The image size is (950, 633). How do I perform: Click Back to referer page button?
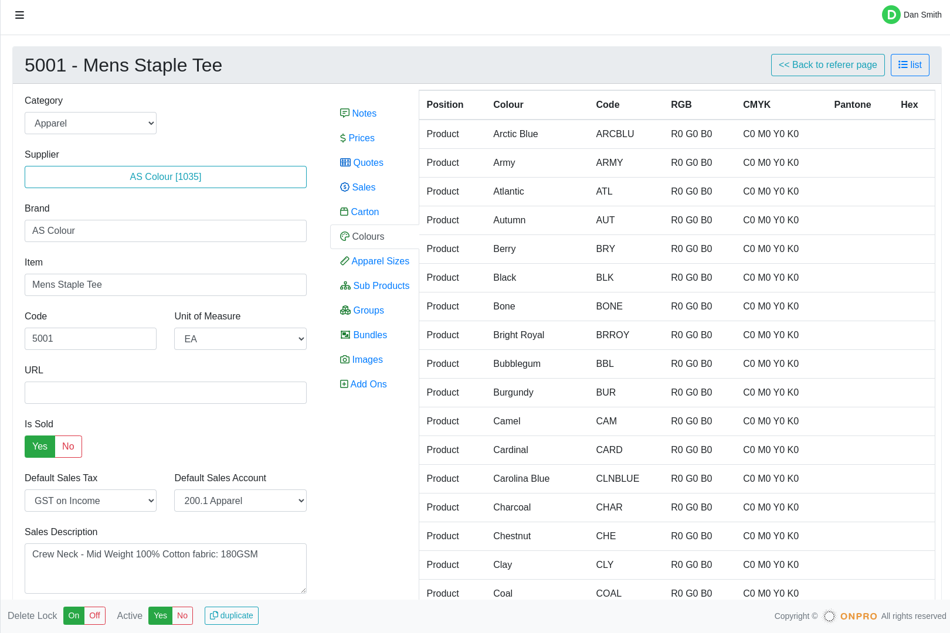(827, 65)
